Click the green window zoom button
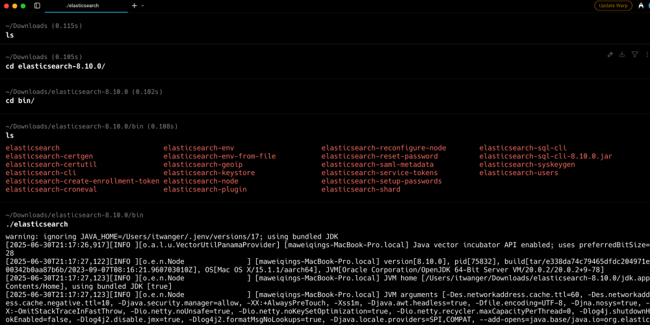 (23, 5)
